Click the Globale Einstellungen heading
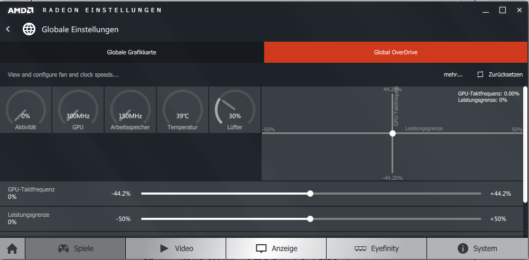 tap(80, 30)
